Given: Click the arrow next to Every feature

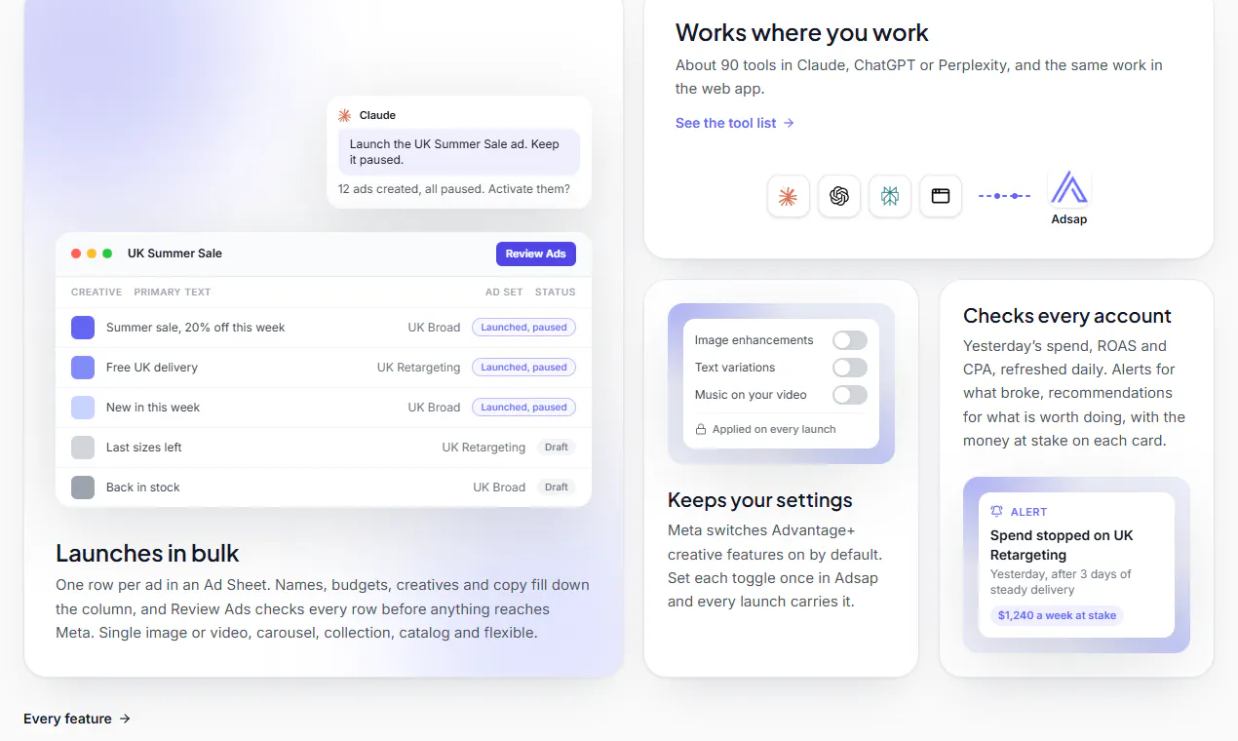Looking at the screenshot, I should tap(125, 719).
